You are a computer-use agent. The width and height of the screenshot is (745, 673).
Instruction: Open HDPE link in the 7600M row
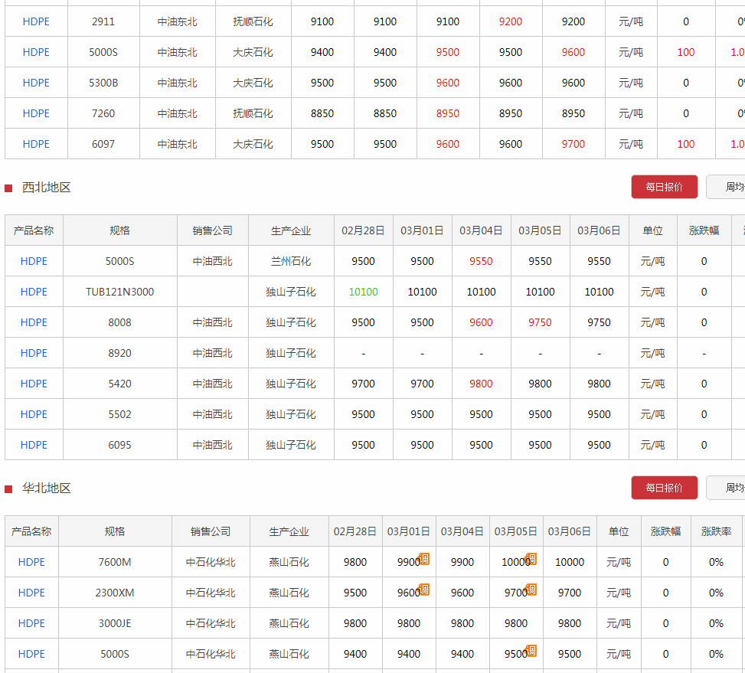(x=31, y=562)
